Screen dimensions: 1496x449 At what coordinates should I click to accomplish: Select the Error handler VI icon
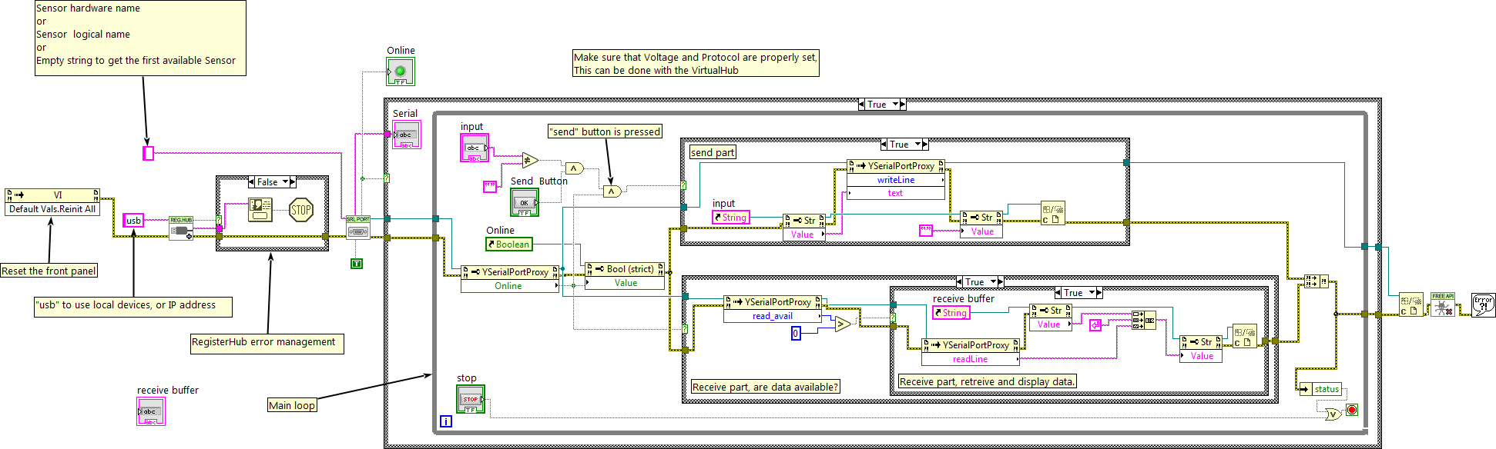[1483, 304]
